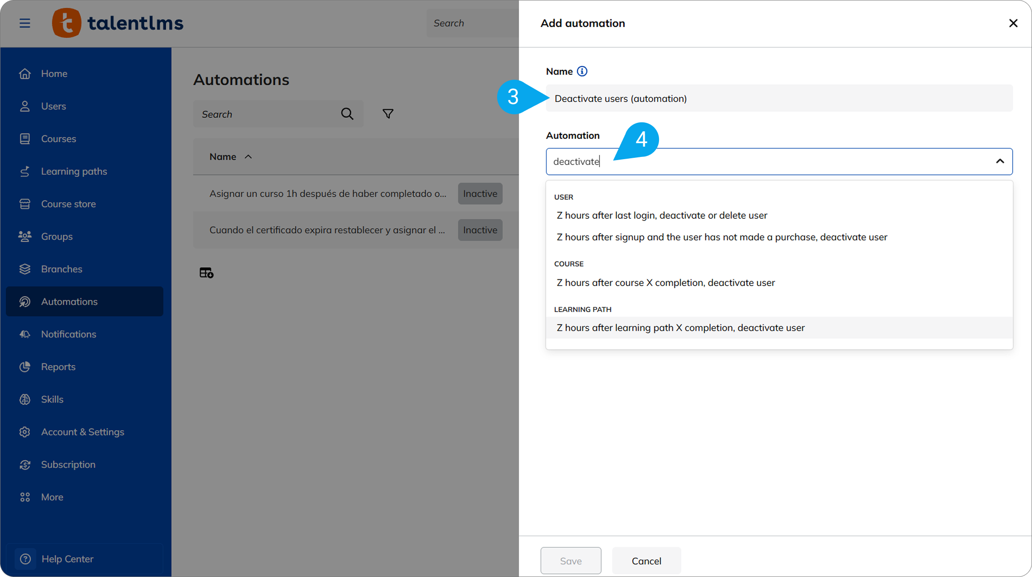Open Branches in sidebar
1032x577 pixels.
(x=85, y=269)
